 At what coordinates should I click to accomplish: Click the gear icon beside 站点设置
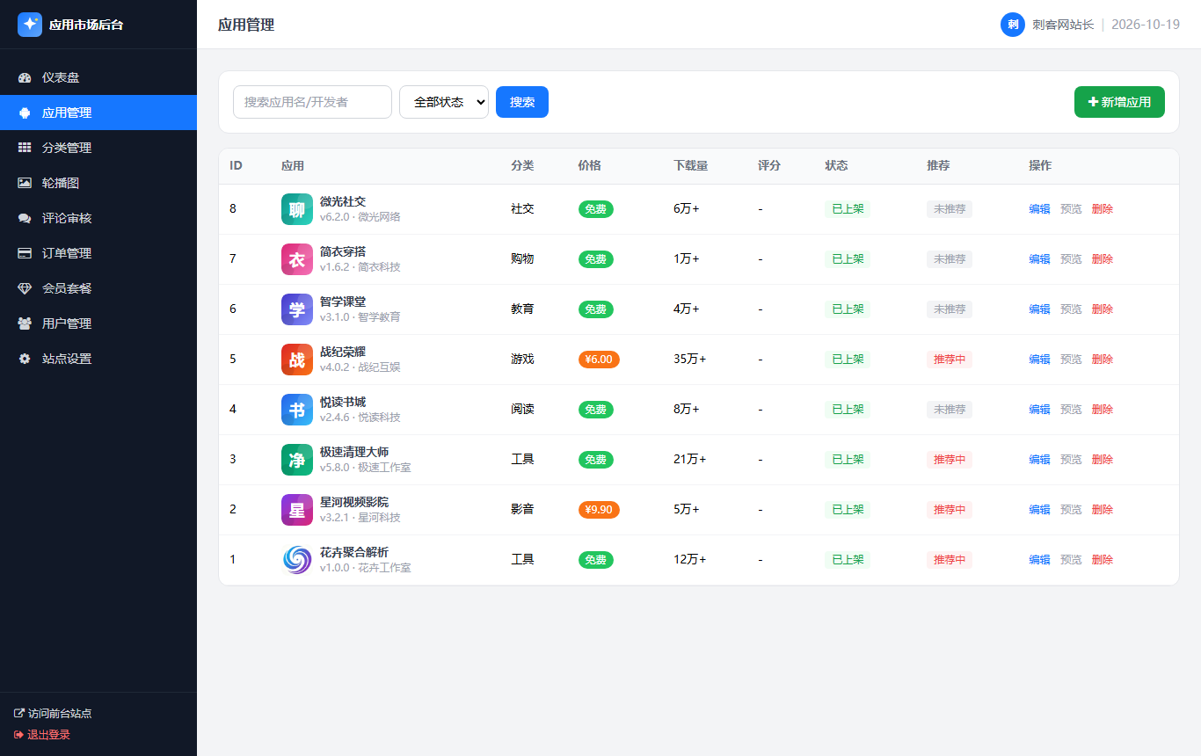[x=25, y=359]
